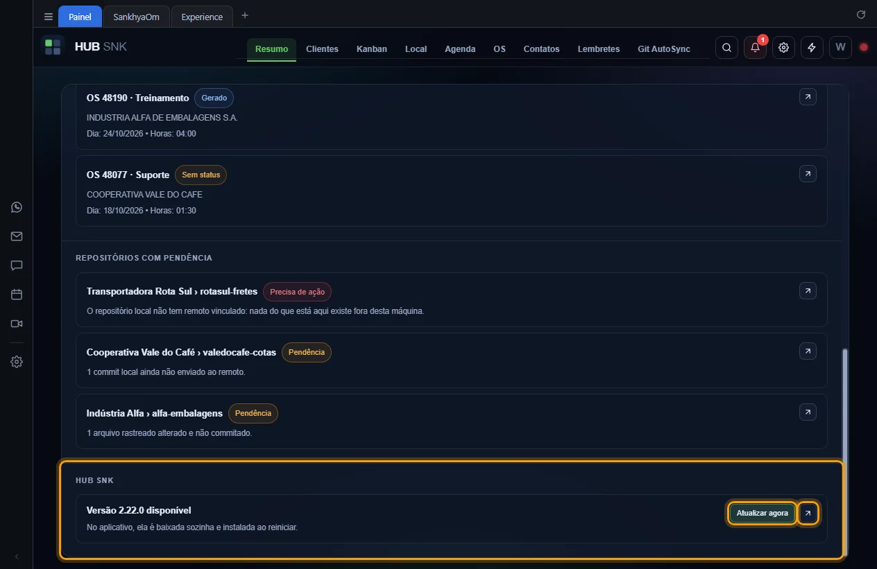This screenshot has width=877, height=569.
Task: Open the hamburger menu icon
Action: tap(49, 17)
